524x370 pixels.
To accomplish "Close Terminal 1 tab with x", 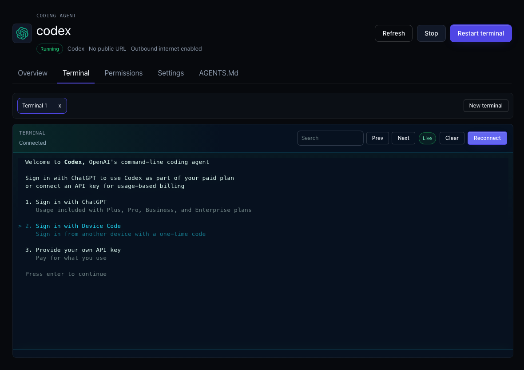I will tap(60, 106).
